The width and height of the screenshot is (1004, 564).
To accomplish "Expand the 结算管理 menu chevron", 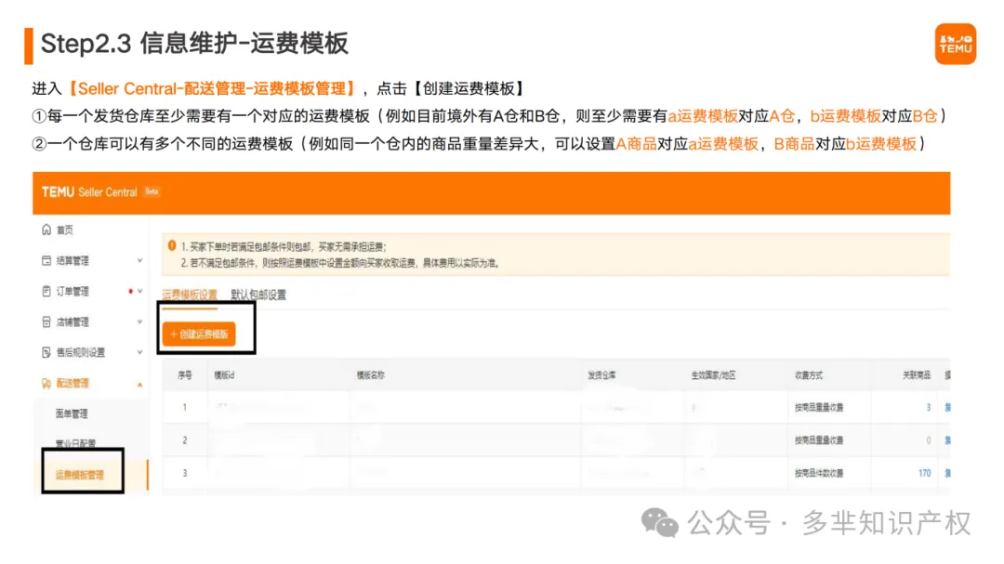I will coord(139,260).
